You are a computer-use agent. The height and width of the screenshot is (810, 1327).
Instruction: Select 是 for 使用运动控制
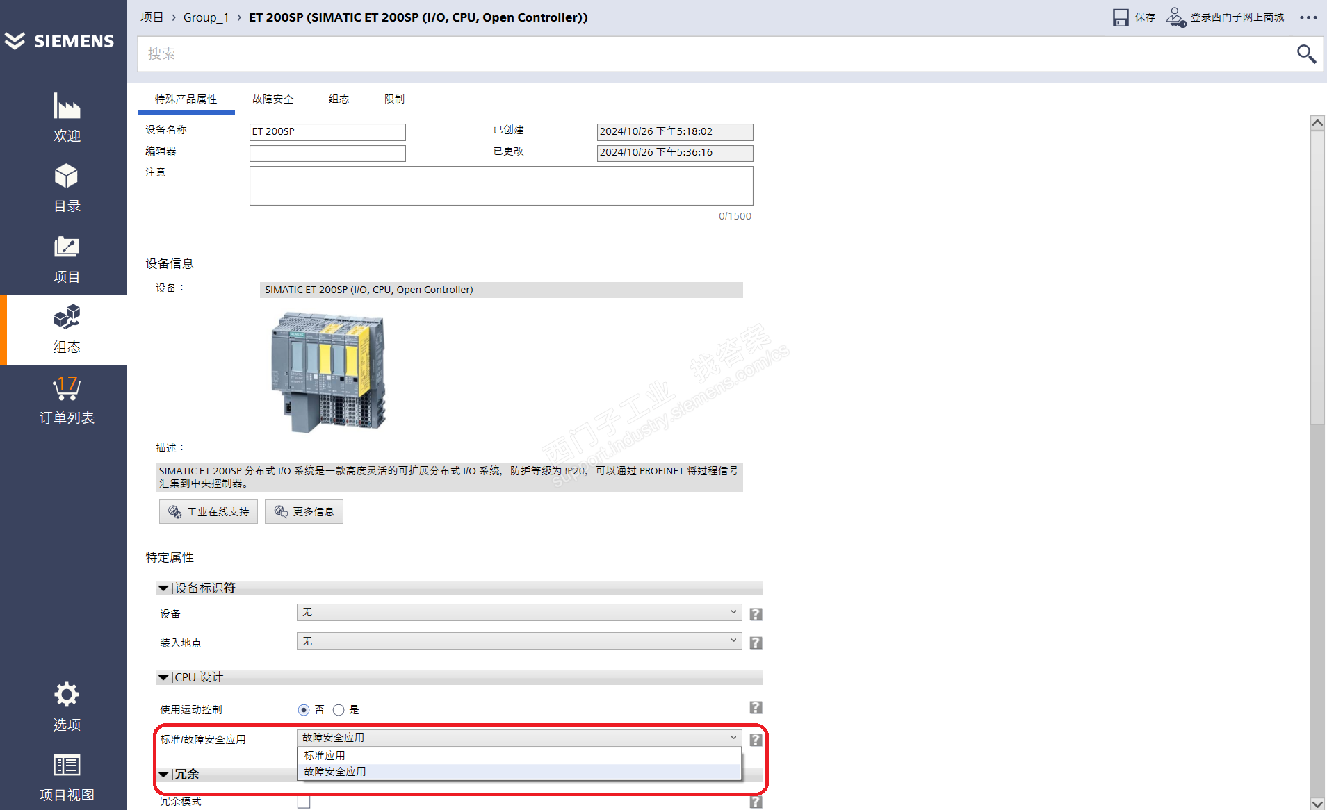coord(339,710)
